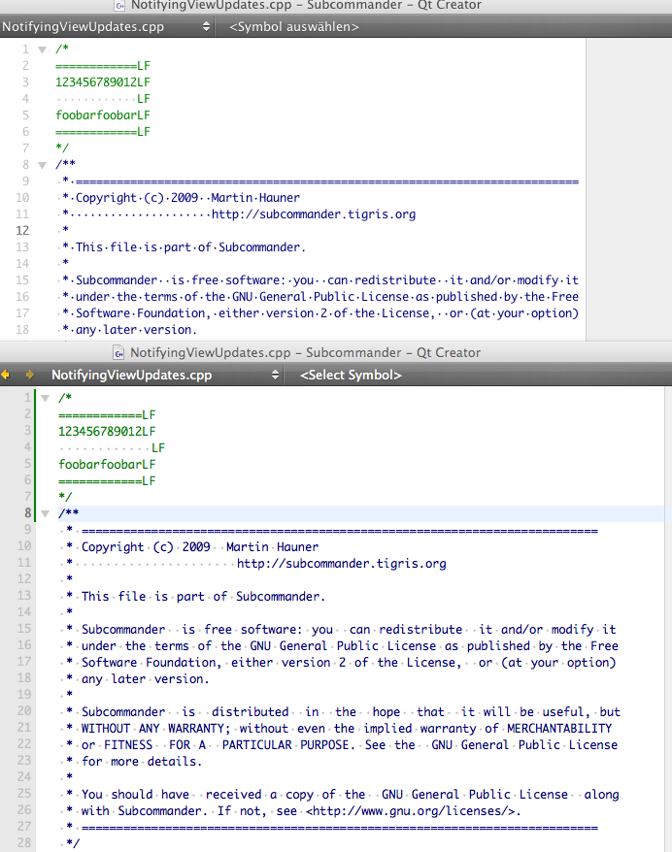Open the '<Select Symbol>' symbol selector

pyautogui.click(x=352, y=375)
